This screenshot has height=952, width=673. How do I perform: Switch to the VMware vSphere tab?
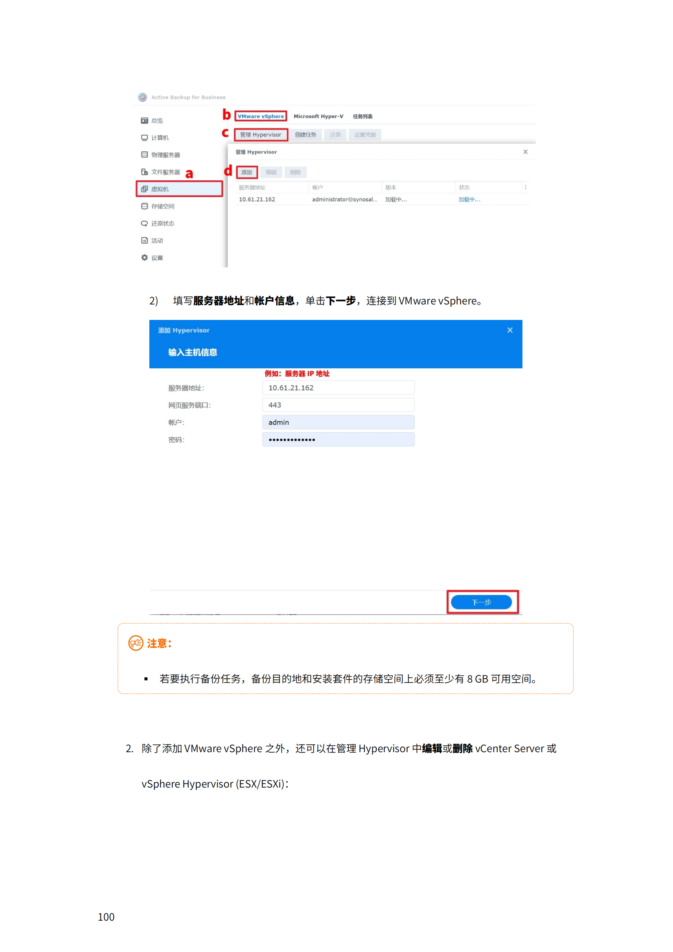pos(261,116)
